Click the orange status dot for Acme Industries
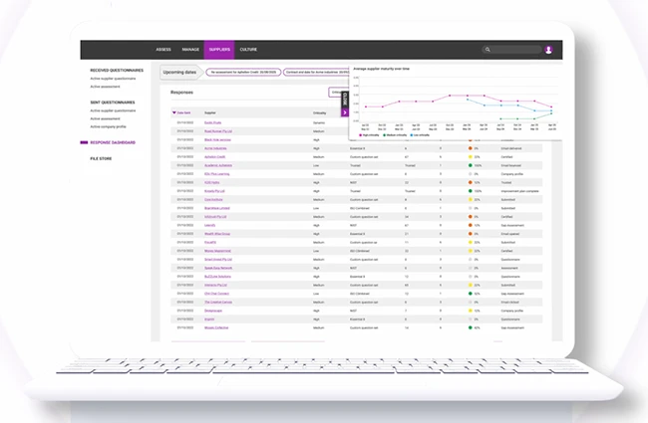The width and height of the screenshot is (648, 423). pos(470,148)
